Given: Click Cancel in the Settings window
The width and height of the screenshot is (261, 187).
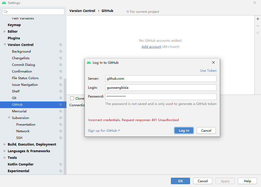Looking at the screenshot, I should click(x=203, y=181).
